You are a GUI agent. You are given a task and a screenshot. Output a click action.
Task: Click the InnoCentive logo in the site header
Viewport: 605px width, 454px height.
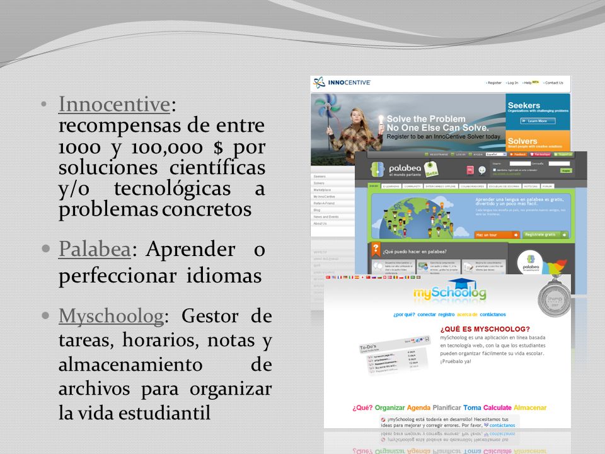[342, 82]
